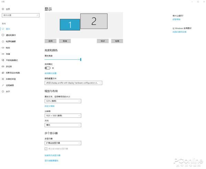Open the Night light settings (夜间模式设置) link
Image resolution: width=206 pixels, height=169 pixels.
point(50,73)
